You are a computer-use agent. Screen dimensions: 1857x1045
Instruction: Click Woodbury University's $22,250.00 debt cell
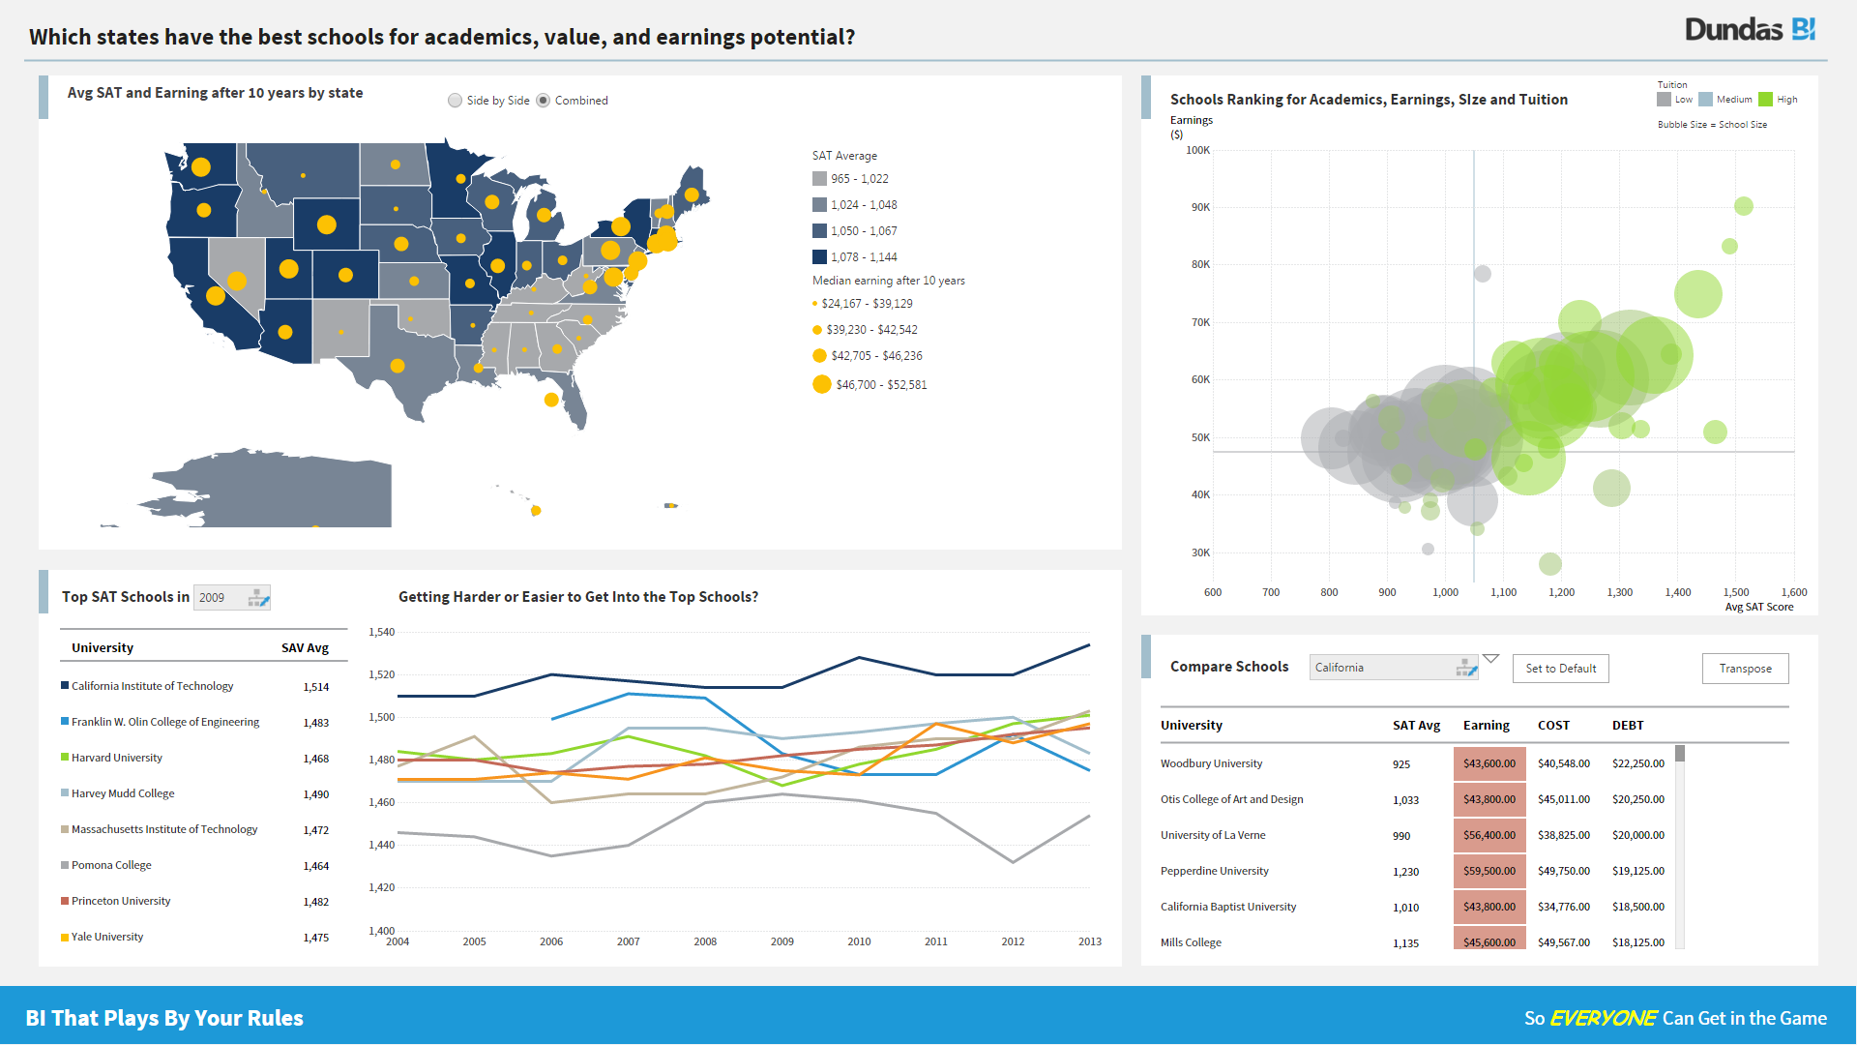1638,763
